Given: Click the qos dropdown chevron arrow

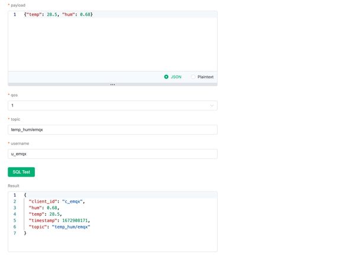Looking at the screenshot, I should tap(212, 106).
